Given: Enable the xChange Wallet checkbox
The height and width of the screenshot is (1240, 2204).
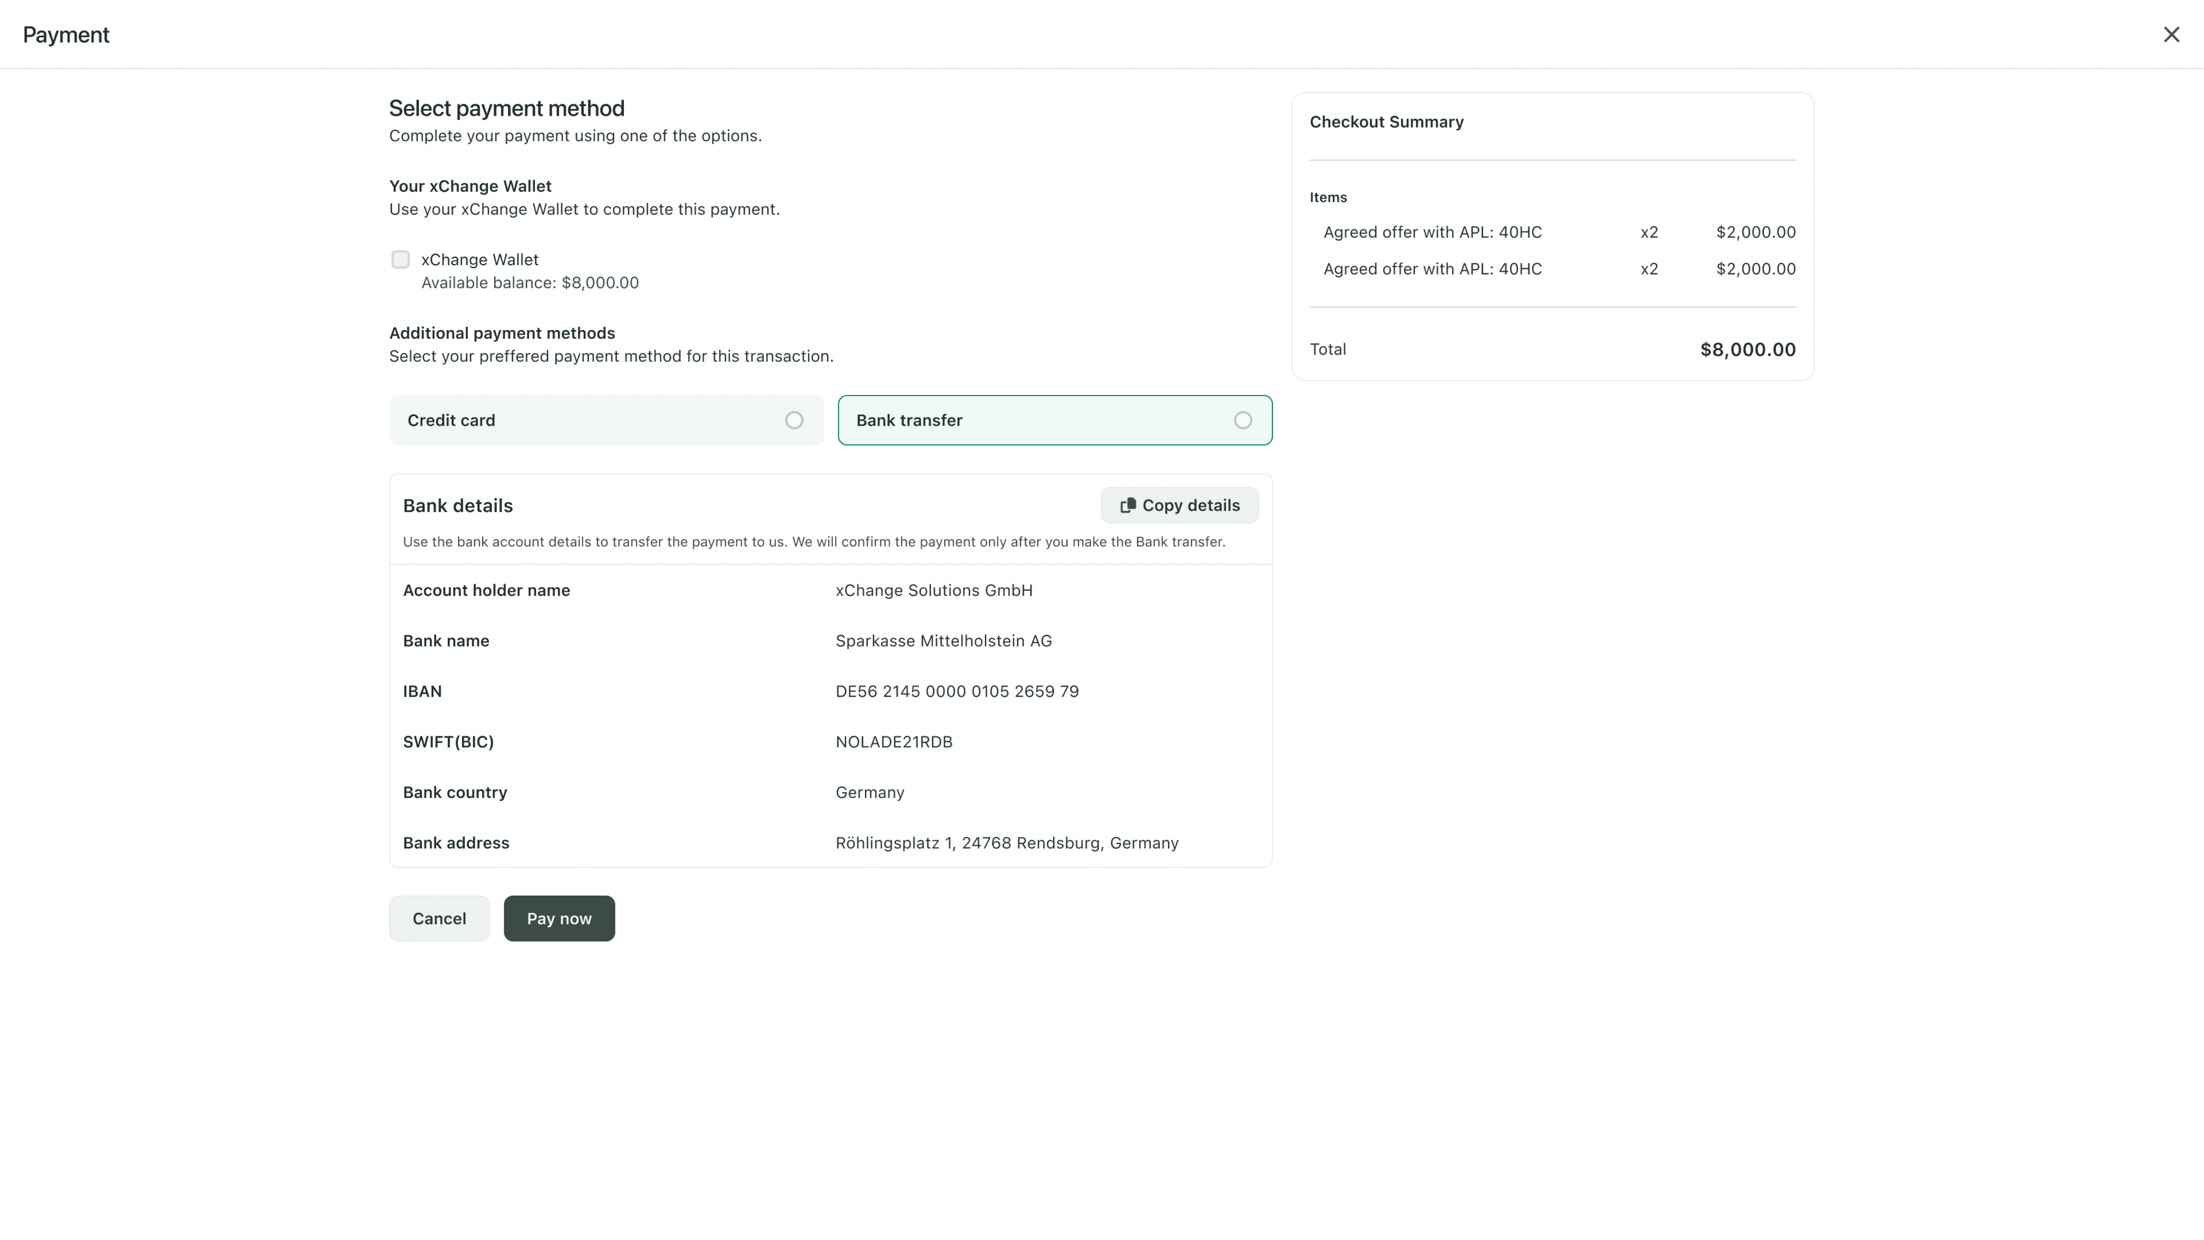Looking at the screenshot, I should pyautogui.click(x=401, y=259).
